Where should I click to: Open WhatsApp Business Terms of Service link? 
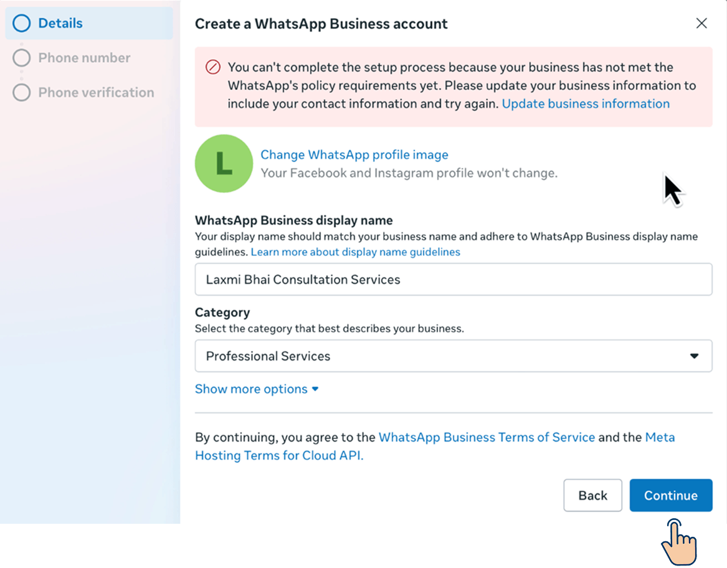(x=487, y=437)
